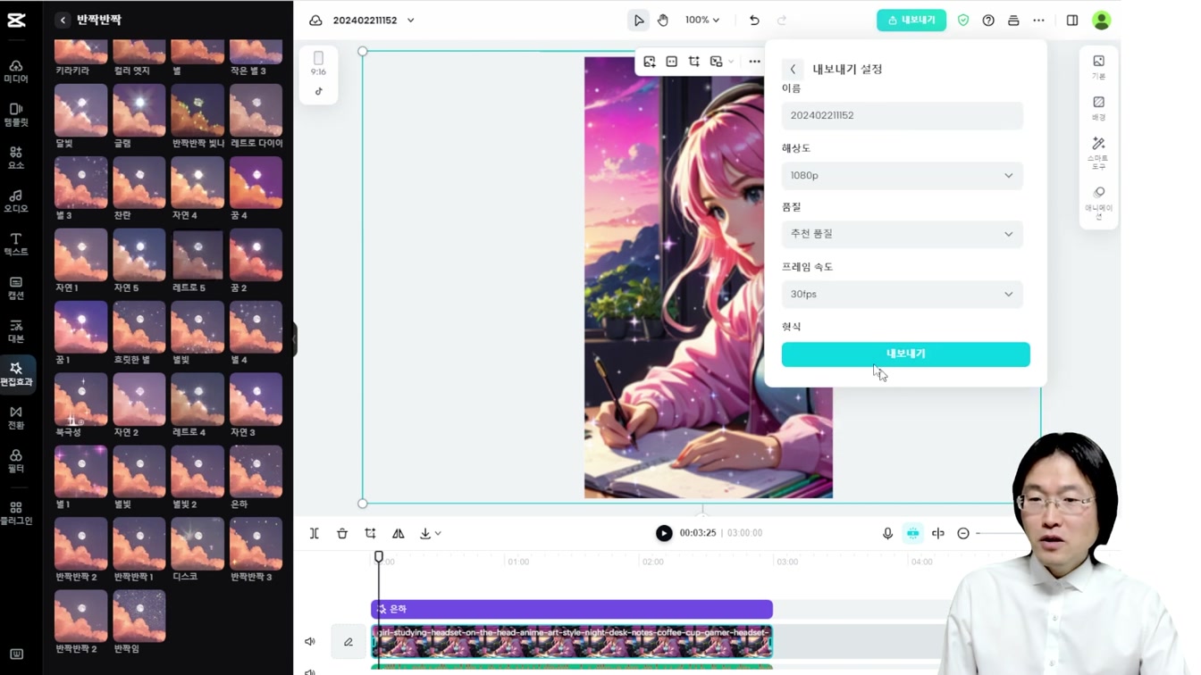Open the help question mark icon
Screen dimensions: 1201x675
point(988,21)
